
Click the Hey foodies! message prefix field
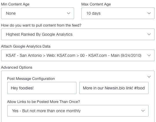pyautogui.click(x=42, y=88)
